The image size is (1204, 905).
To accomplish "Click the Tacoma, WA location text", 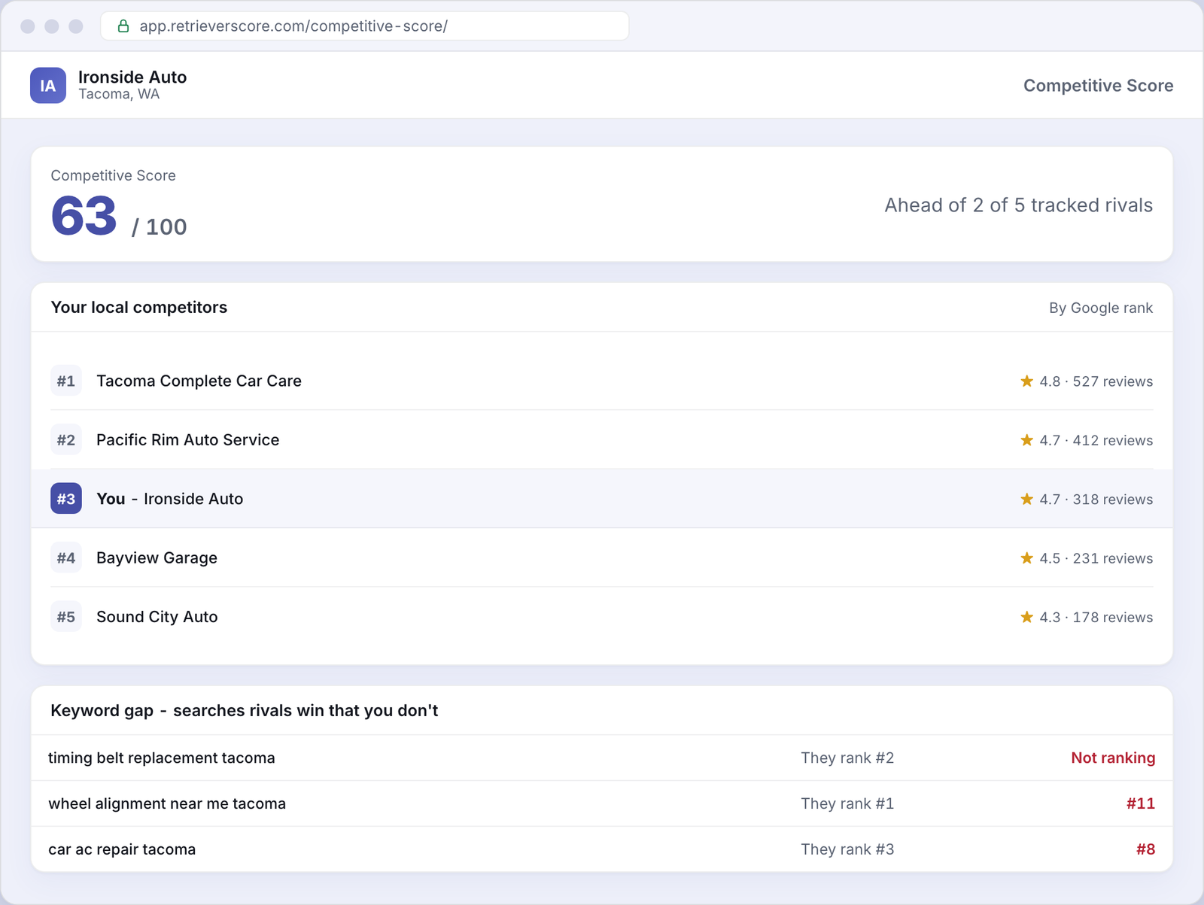I will tap(119, 94).
